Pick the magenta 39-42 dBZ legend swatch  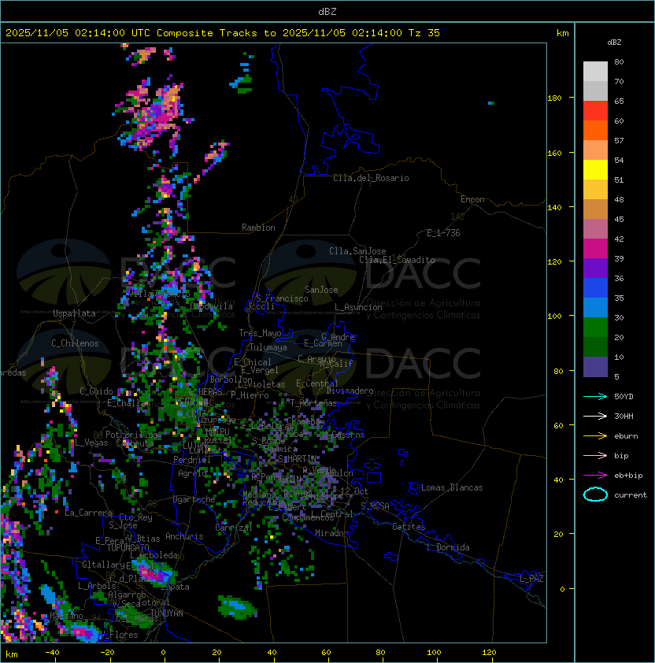[x=595, y=249]
